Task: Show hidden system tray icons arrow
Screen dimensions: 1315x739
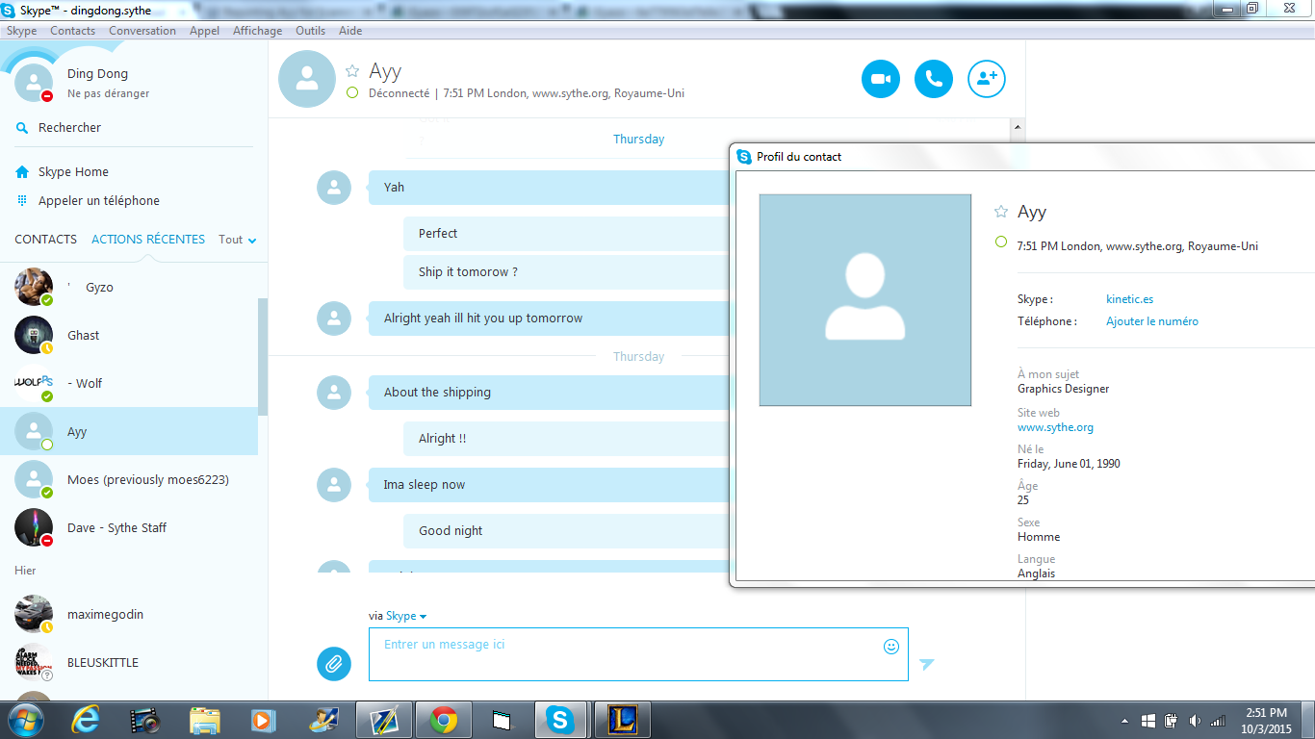Action: (1125, 721)
